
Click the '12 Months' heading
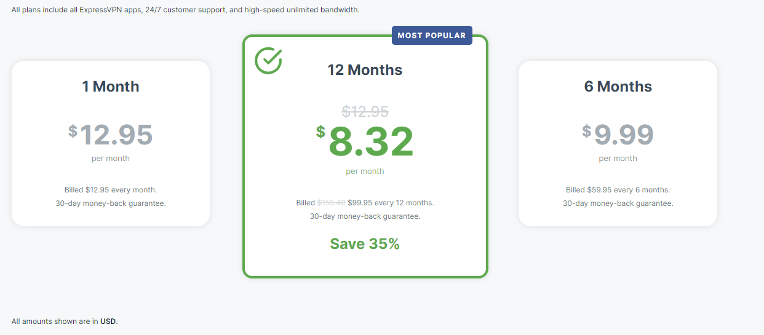tap(365, 70)
